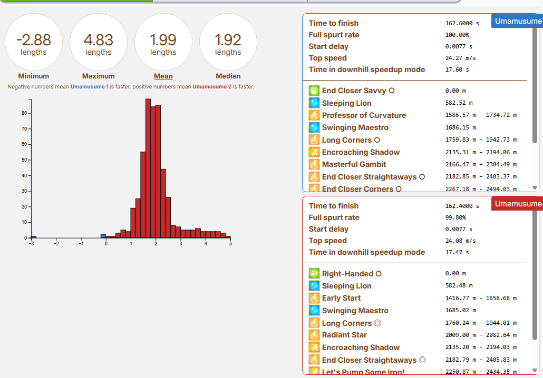
Task: Click the tallest red histogram bar
Action: coord(148,168)
